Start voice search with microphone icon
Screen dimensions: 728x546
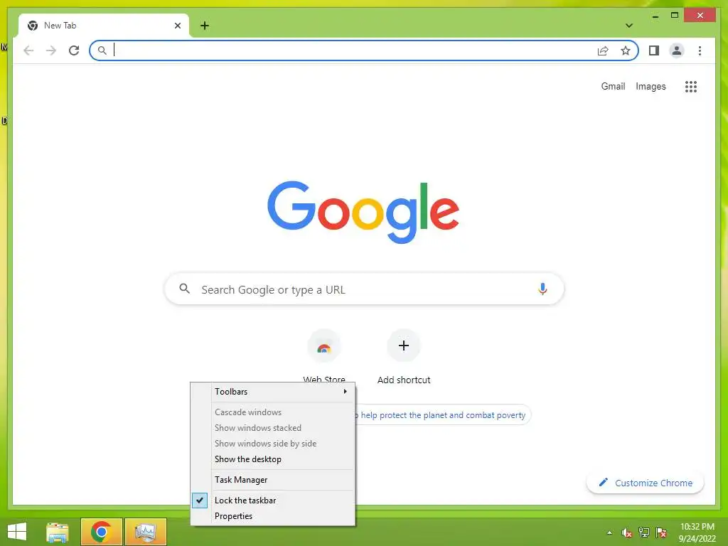(x=542, y=289)
